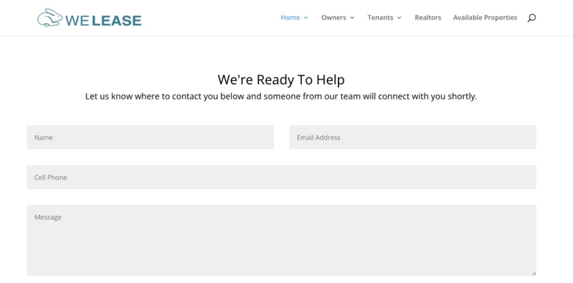This screenshot has height=283, width=573.
Task: Click the "Let us know where to contact" subtitle
Action: click(281, 96)
